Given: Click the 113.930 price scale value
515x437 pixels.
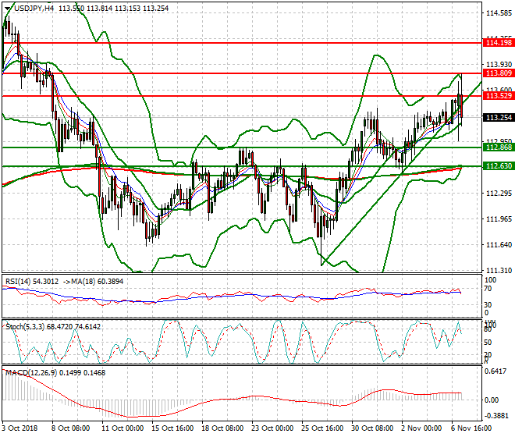Looking at the screenshot, I should 499,65.
